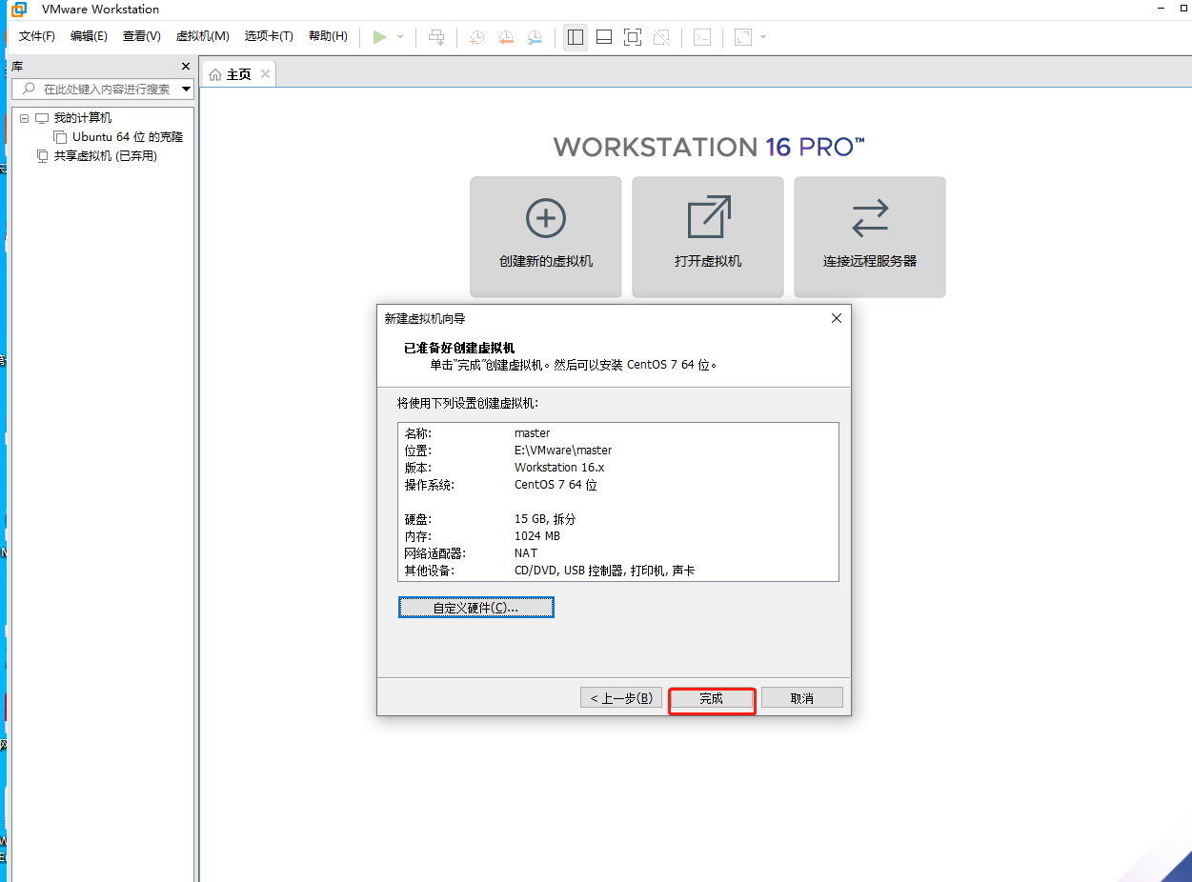
Task: Click the VM name value master
Action: (533, 433)
